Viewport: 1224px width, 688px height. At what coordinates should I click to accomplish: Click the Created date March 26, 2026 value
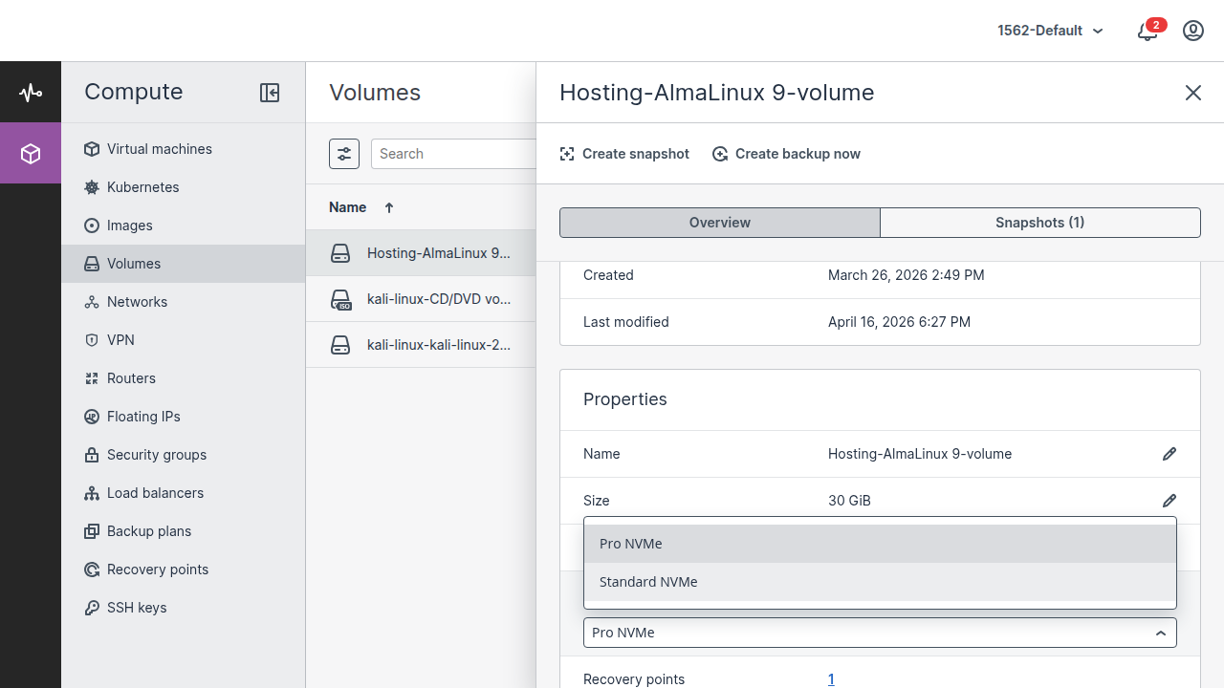click(x=906, y=275)
